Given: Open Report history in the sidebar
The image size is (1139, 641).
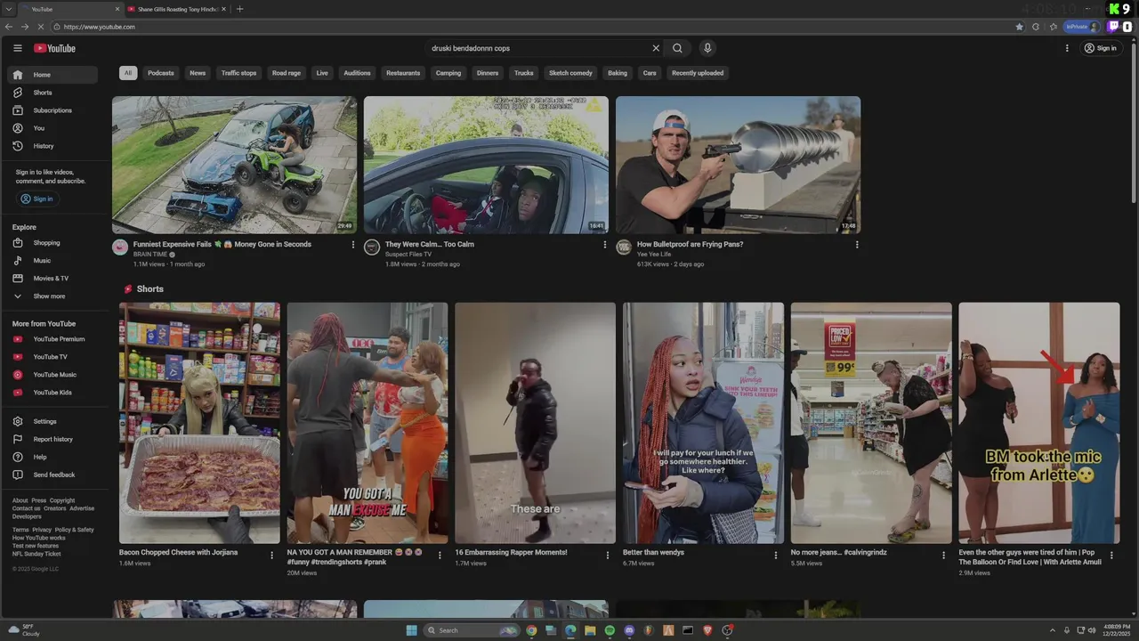Looking at the screenshot, I should point(53,440).
